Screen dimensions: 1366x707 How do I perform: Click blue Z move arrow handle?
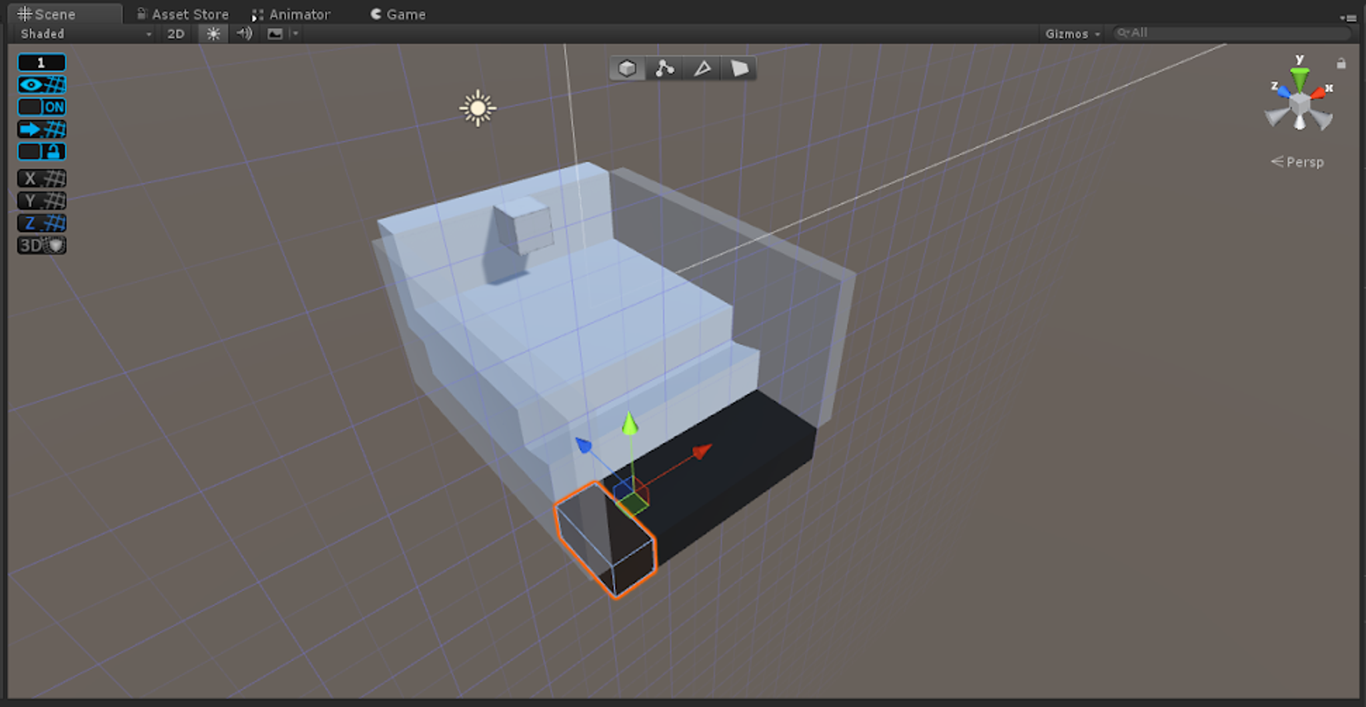pyautogui.click(x=583, y=444)
